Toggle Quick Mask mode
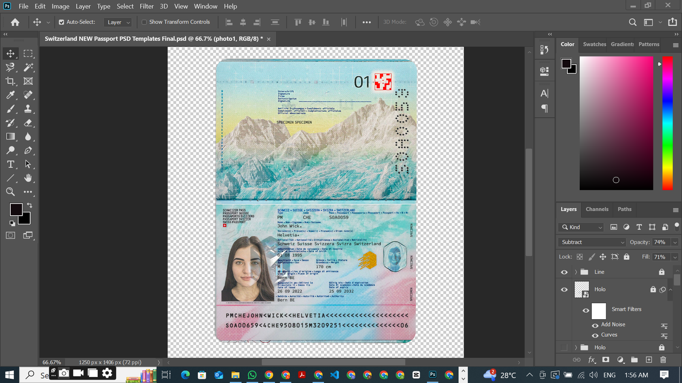 (x=10, y=235)
